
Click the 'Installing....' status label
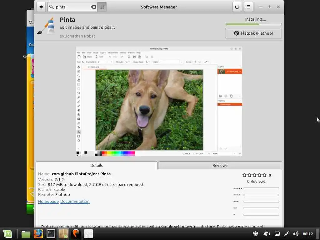point(256,19)
